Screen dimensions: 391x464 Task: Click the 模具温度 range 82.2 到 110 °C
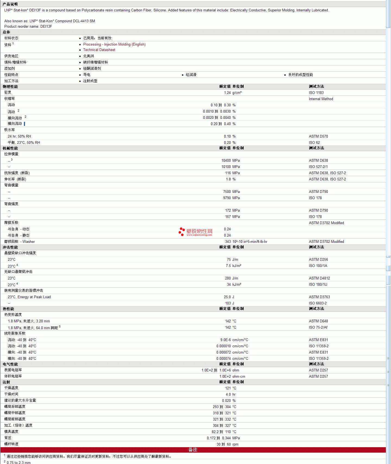click(x=224, y=432)
